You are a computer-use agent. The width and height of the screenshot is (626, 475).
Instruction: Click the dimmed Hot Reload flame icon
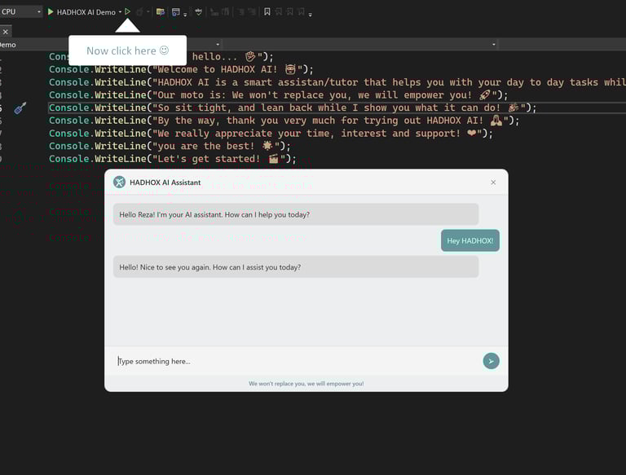pyautogui.click(x=139, y=12)
